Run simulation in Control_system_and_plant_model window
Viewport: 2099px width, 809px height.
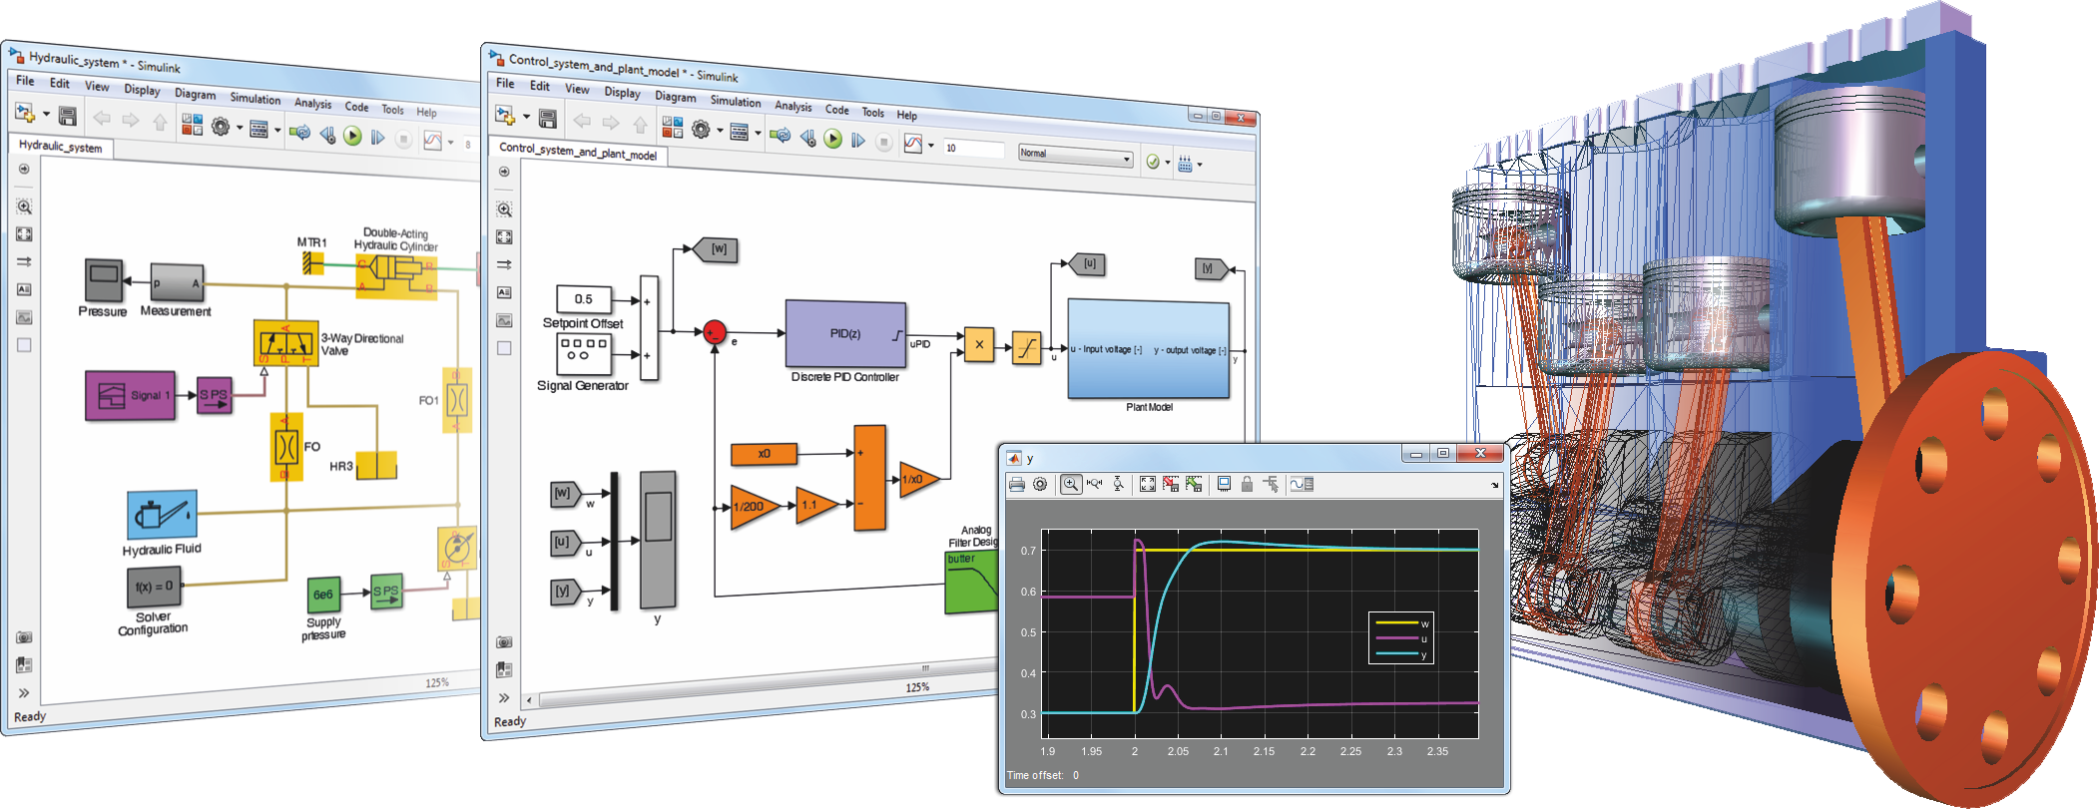833,139
